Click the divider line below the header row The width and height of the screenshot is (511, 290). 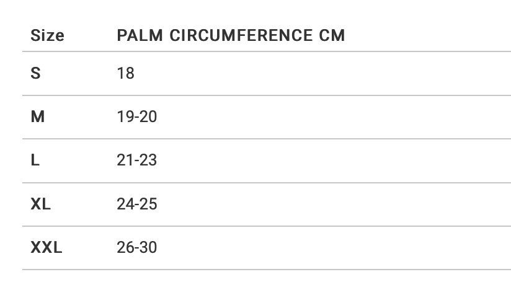(267, 51)
